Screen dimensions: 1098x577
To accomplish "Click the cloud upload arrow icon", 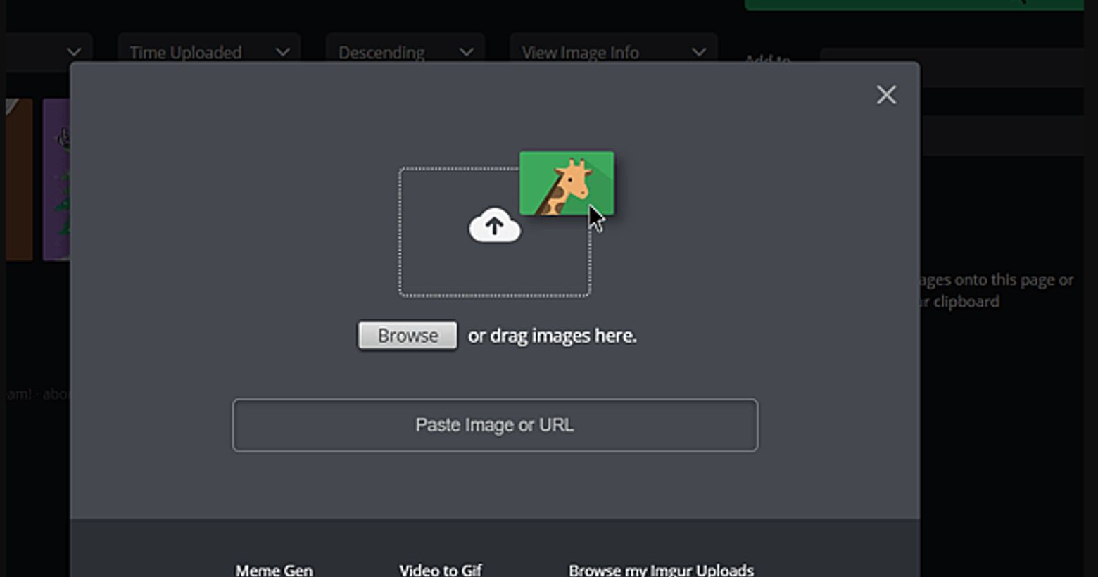I will point(495,226).
